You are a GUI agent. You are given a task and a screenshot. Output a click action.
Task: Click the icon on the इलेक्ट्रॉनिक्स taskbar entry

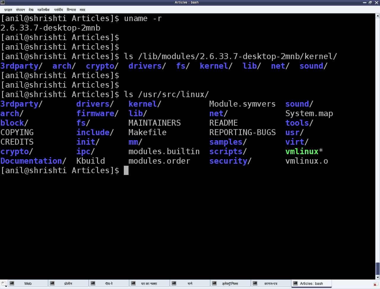tap(215, 283)
